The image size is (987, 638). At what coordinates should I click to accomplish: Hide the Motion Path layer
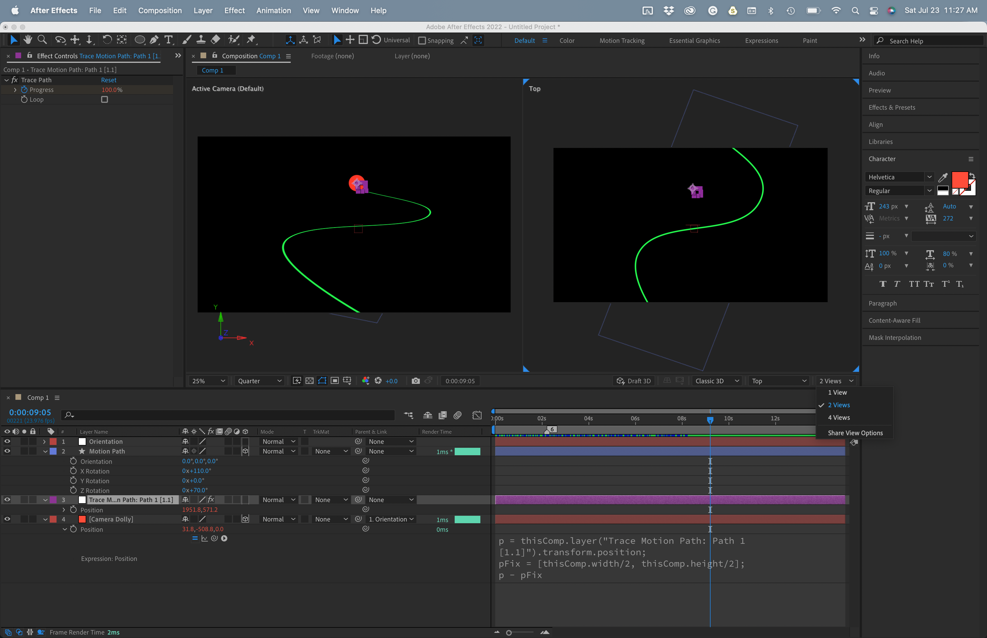7,451
